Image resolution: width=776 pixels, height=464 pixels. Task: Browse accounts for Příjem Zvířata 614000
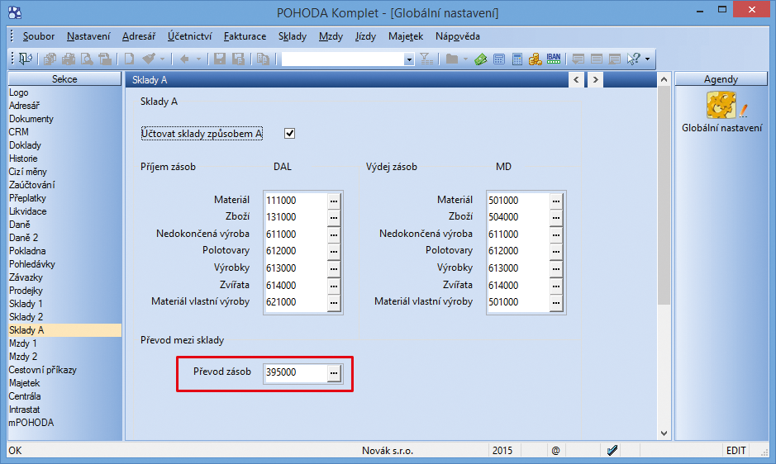(334, 286)
